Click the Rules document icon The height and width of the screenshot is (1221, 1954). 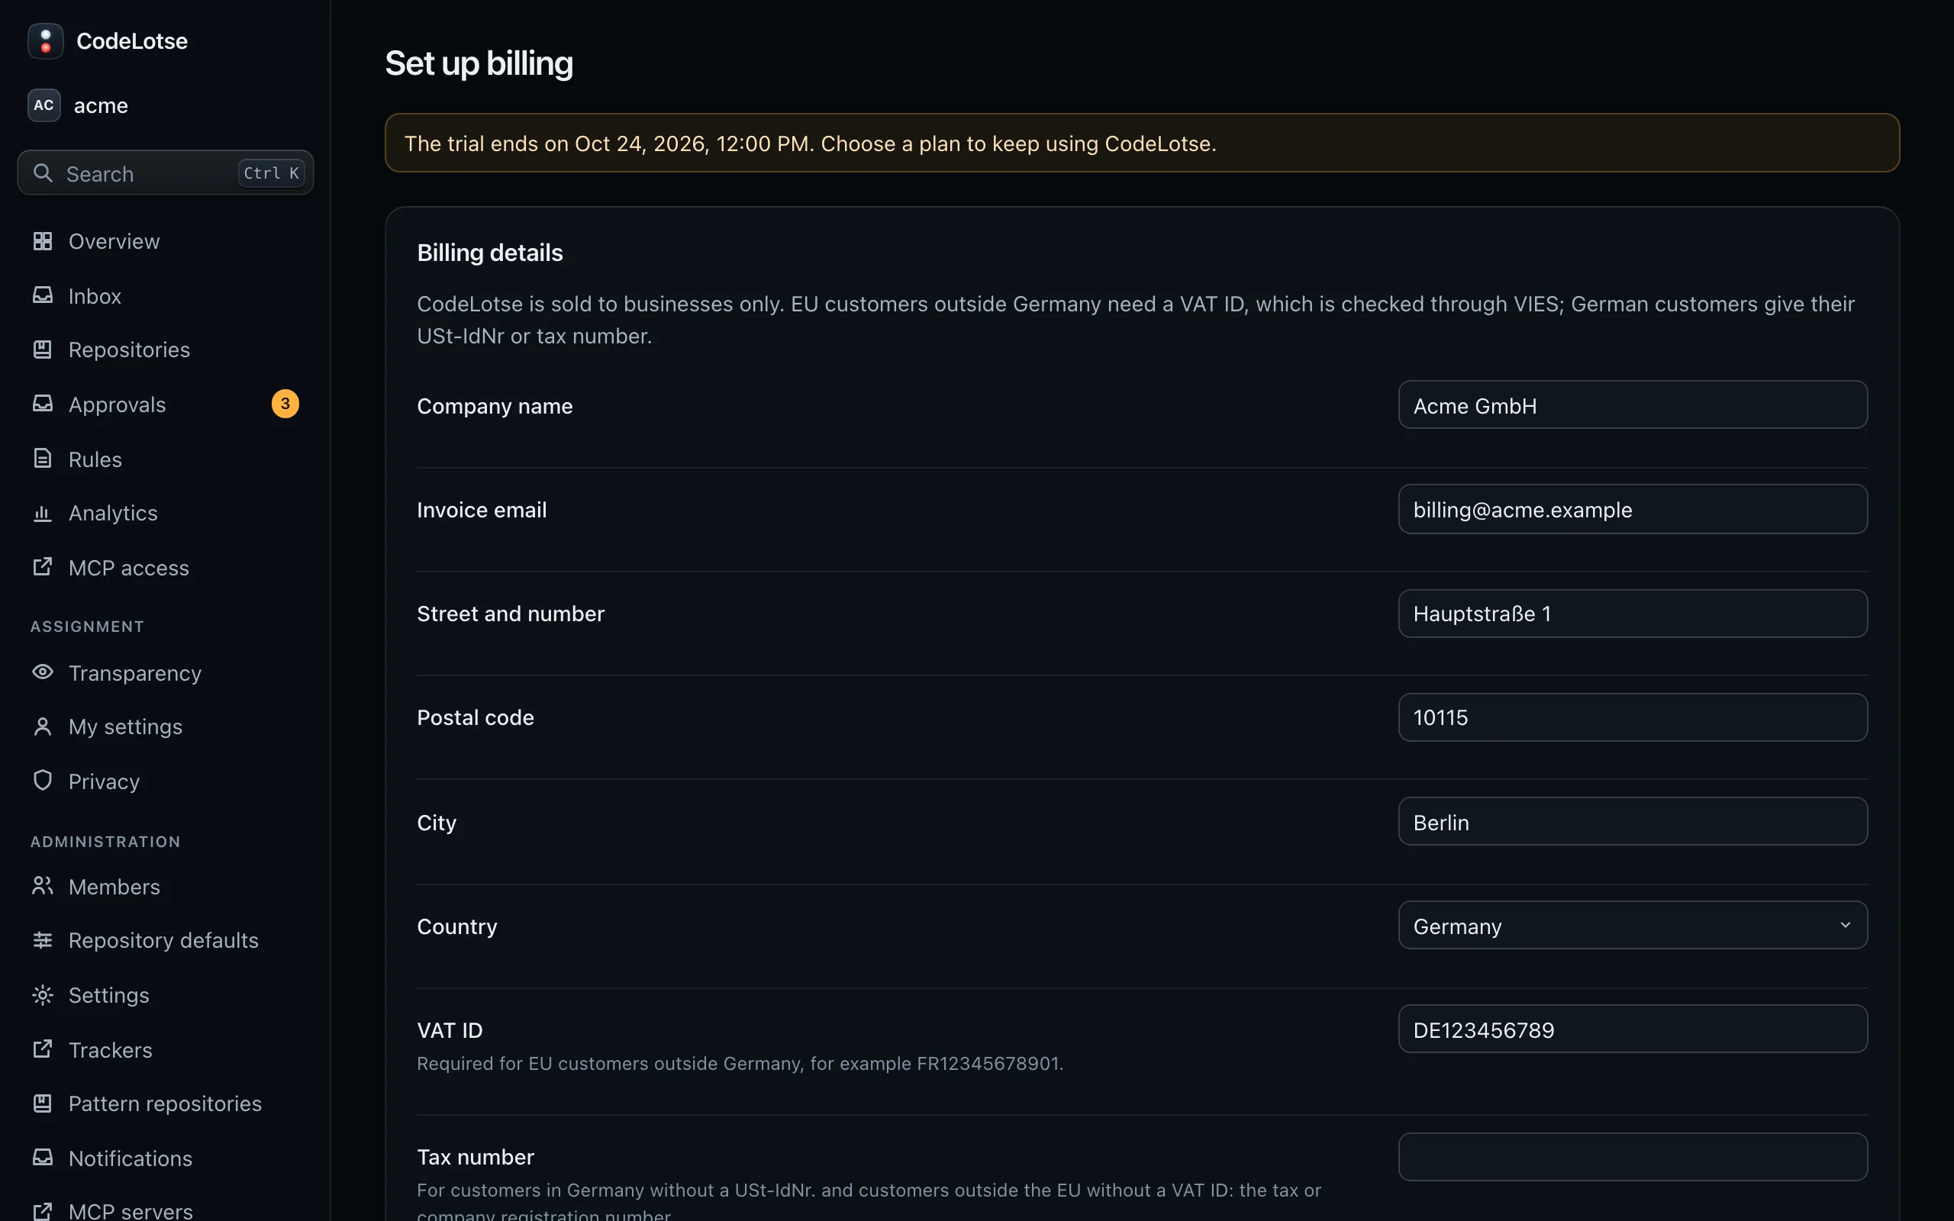43,459
